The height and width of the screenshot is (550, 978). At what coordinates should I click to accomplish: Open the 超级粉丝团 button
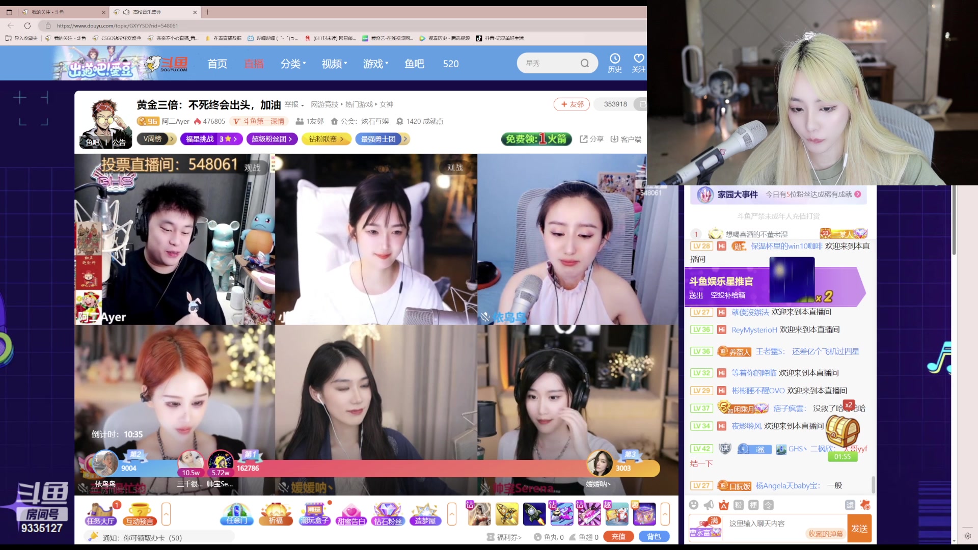(x=272, y=139)
